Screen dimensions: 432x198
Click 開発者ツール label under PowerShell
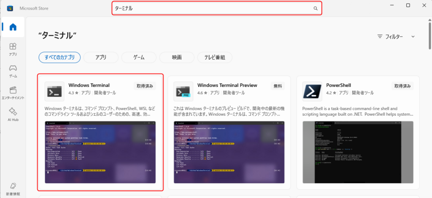point(362,93)
